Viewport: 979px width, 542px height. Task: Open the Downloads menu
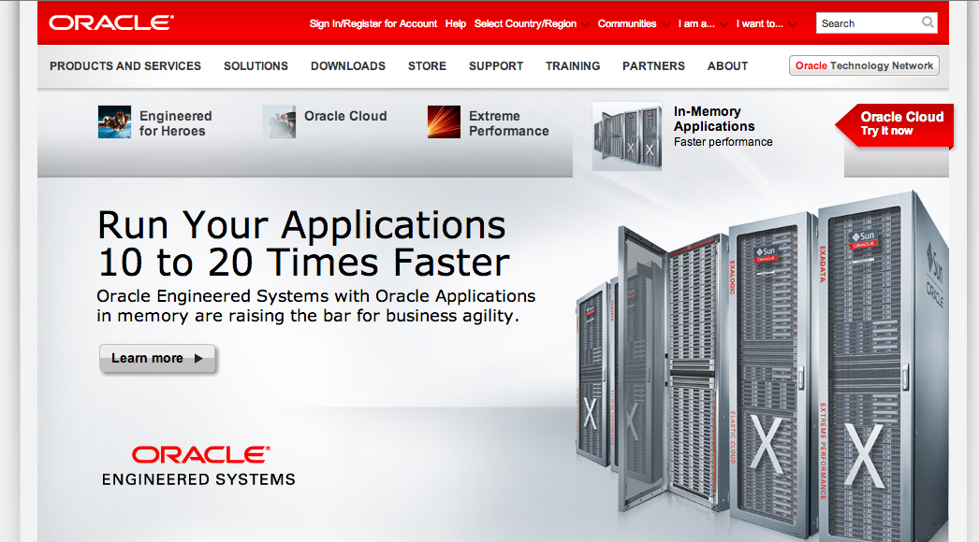pyautogui.click(x=348, y=66)
